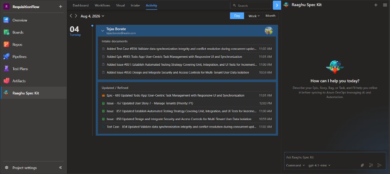Select the Raaghu Spec Kit sidebar bird icon
Screen dimensions: 390x174
click(x=6, y=93)
